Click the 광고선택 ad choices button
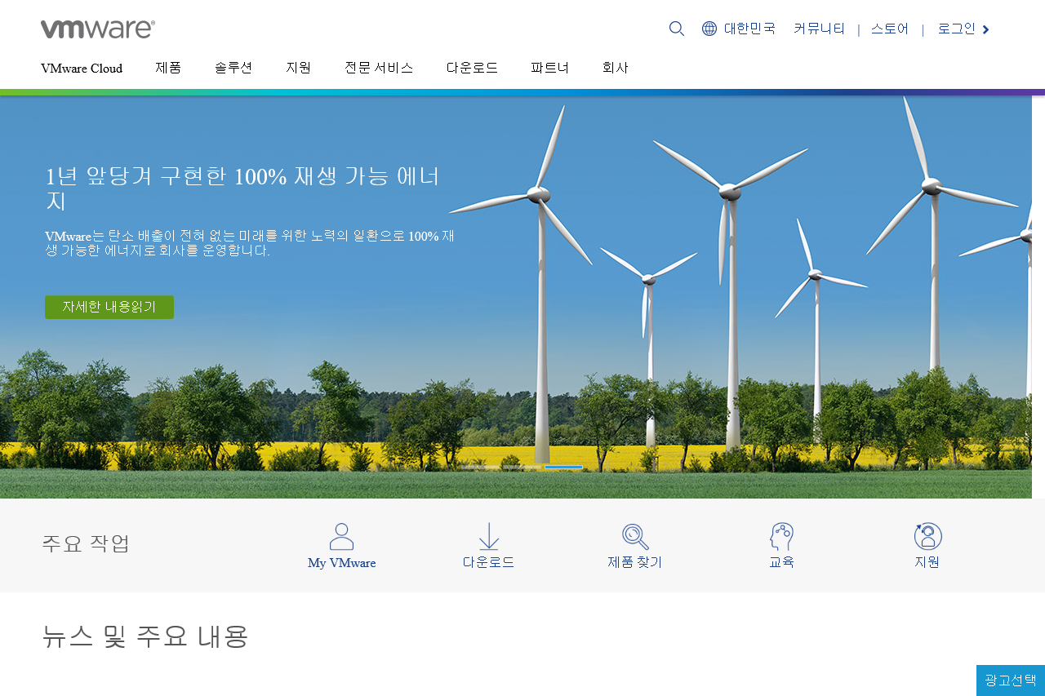Viewport: 1045px width, 696px height. [1011, 680]
